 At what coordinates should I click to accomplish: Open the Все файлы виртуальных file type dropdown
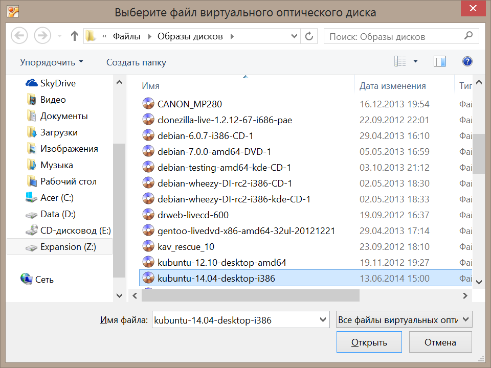click(404, 319)
